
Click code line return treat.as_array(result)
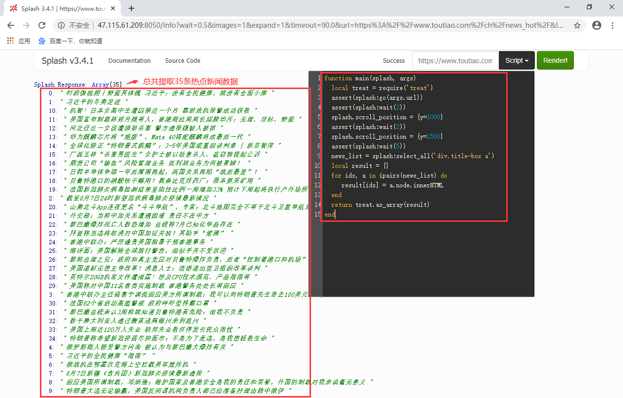click(x=381, y=204)
